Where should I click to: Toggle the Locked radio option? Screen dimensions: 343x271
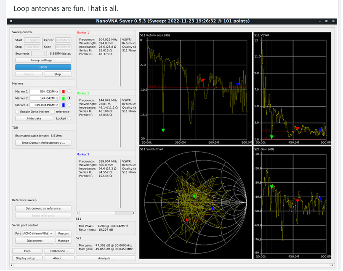tap(69, 118)
